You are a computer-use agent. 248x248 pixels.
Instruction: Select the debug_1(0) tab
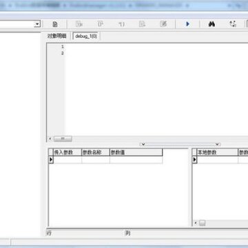[x=86, y=36]
